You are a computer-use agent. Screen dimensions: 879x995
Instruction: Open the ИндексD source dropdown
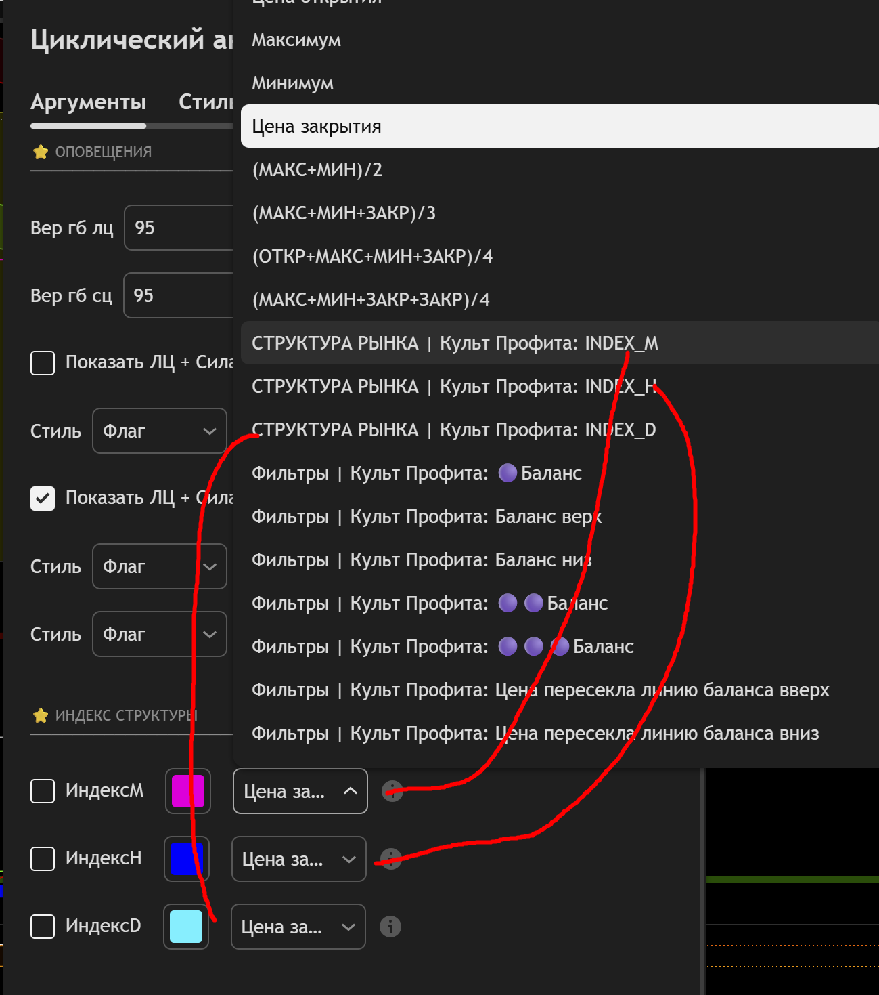298,927
